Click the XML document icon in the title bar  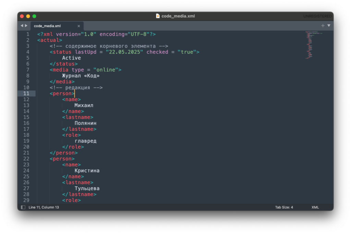157,15
